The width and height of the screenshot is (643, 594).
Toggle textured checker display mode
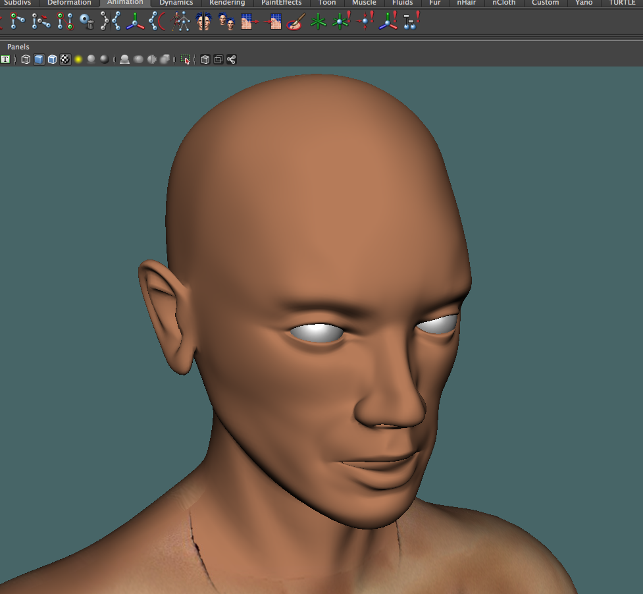[x=64, y=59]
